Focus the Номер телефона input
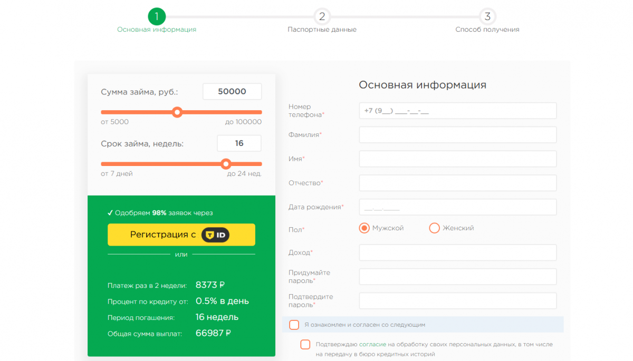633x361 pixels. coord(457,111)
